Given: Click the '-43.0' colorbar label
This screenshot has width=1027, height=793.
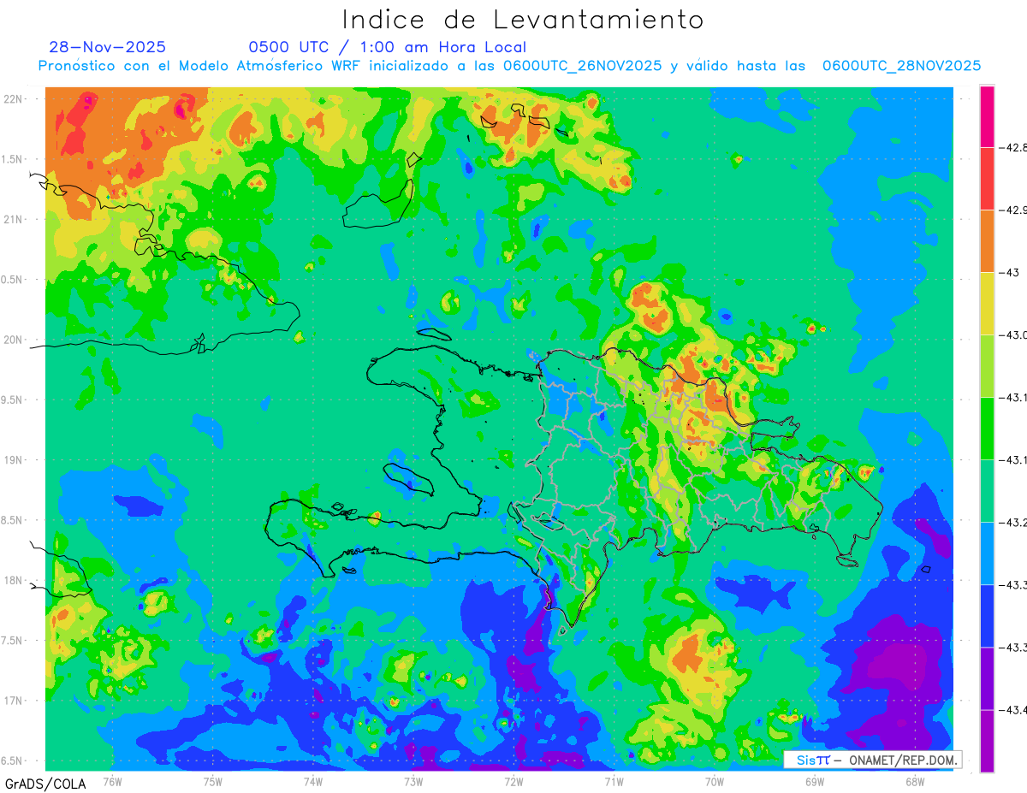Looking at the screenshot, I should [x=1015, y=334].
